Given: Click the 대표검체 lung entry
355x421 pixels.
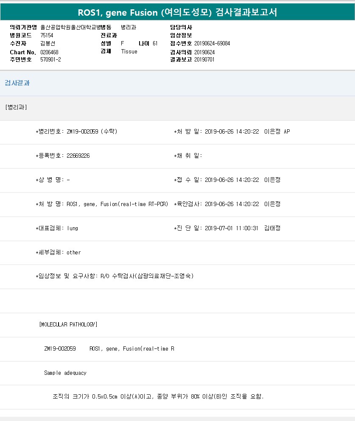Looking at the screenshot, I should pyautogui.click(x=57, y=229).
